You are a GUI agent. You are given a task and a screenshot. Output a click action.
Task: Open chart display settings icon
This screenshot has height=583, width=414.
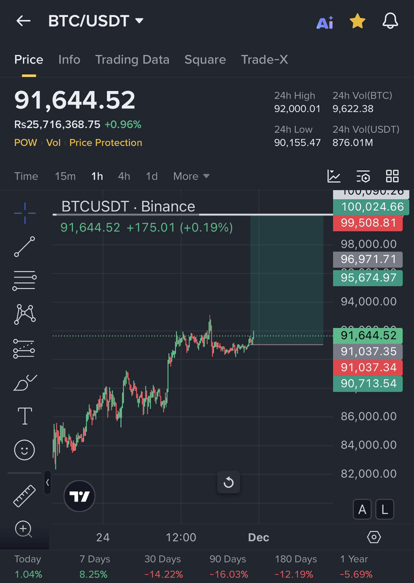(363, 176)
